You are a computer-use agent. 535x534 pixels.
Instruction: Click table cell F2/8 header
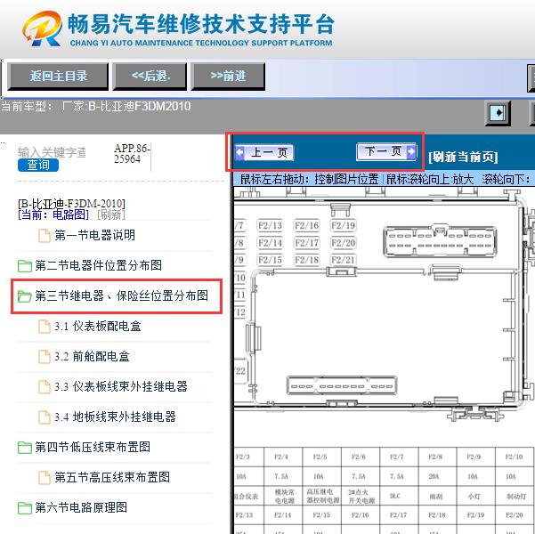click(437, 457)
